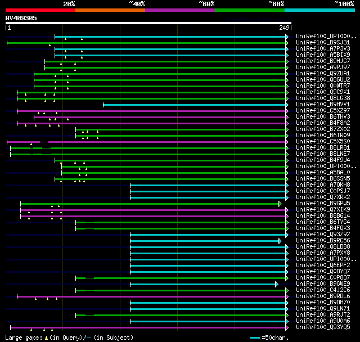The width and height of the screenshot is (360, 342).
Task: Click the arrowhead ending the B9GPW5 alignment
Action: point(280,204)
